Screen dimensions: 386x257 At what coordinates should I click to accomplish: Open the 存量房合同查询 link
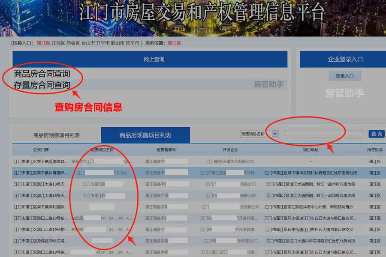click(42, 85)
